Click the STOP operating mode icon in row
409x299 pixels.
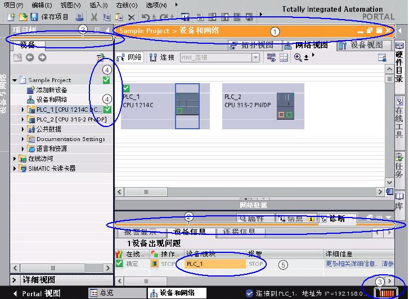pyautogui.click(x=154, y=264)
